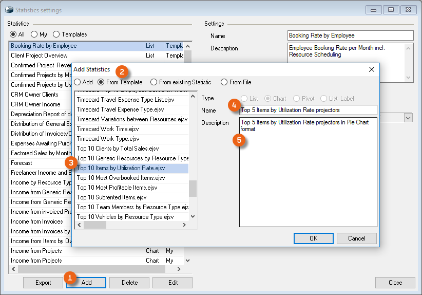422x295 pixels.
Task: Click the OK button in Add Statistics
Action: (x=313, y=238)
